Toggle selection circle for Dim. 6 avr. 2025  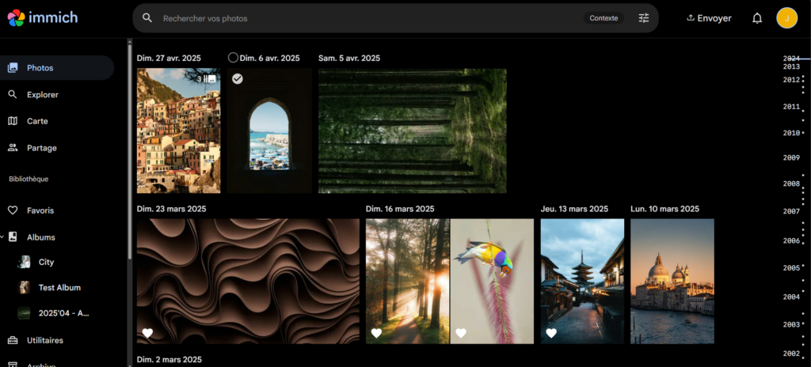[234, 58]
